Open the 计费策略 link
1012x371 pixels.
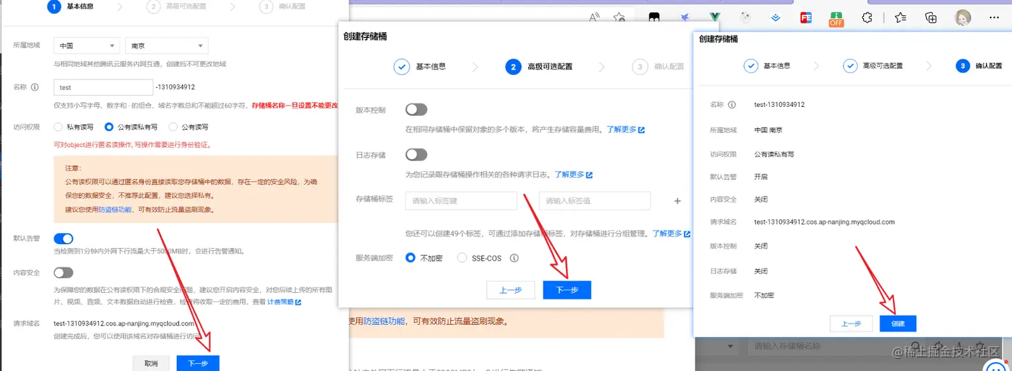click(284, 302)
